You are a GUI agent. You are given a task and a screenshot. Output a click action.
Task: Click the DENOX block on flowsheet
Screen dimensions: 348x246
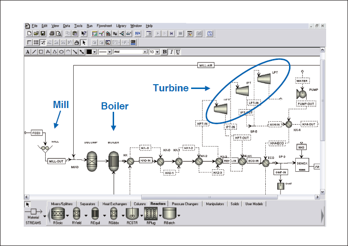coord(302,163)
